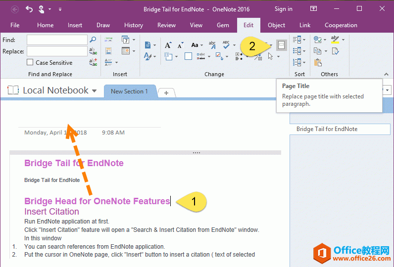Open Customize Quick Access Toolbar dropdown
Screen dimensions: 394x267
point(60,9)
